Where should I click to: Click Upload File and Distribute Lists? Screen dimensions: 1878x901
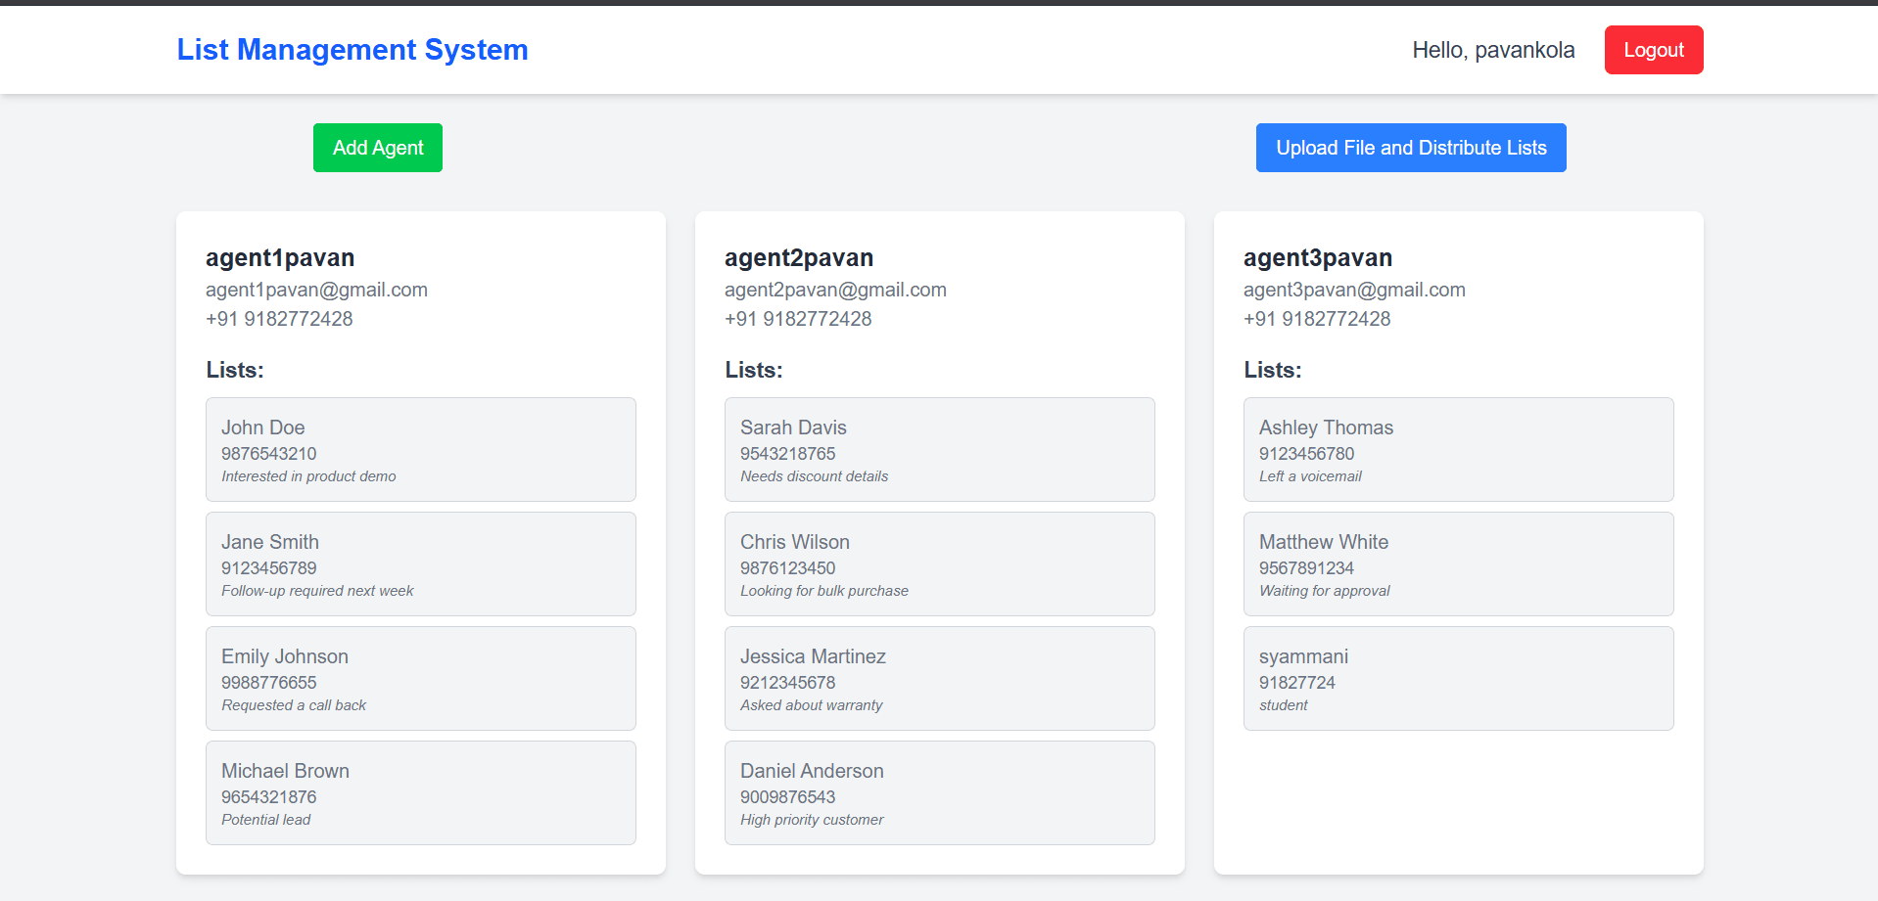1410,148
